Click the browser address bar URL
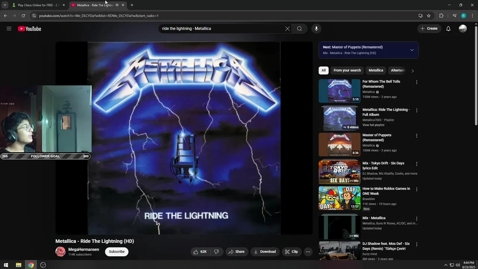The height and width of the screenshot is (269, 478). pos(99,16)
